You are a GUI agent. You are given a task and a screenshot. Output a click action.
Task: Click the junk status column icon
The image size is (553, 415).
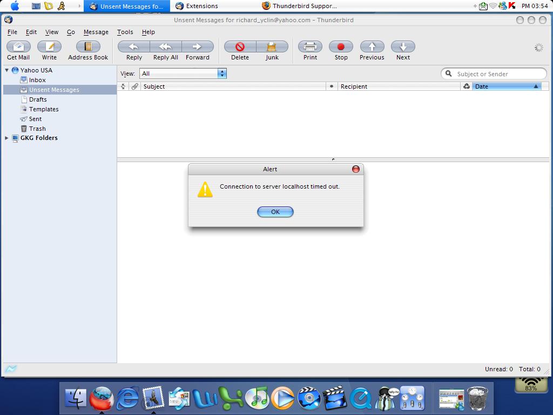click(x=466, y=86)
